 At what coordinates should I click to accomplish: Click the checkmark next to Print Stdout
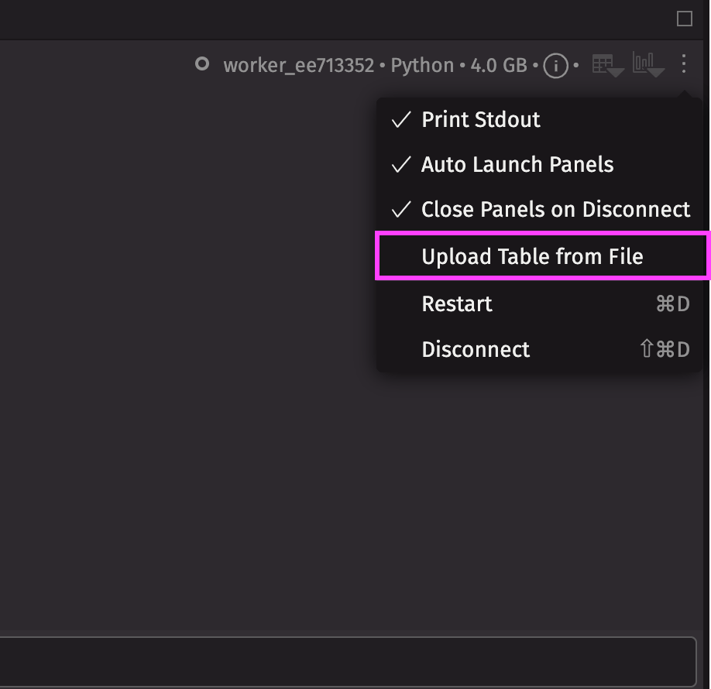click(x=401, y=120)
